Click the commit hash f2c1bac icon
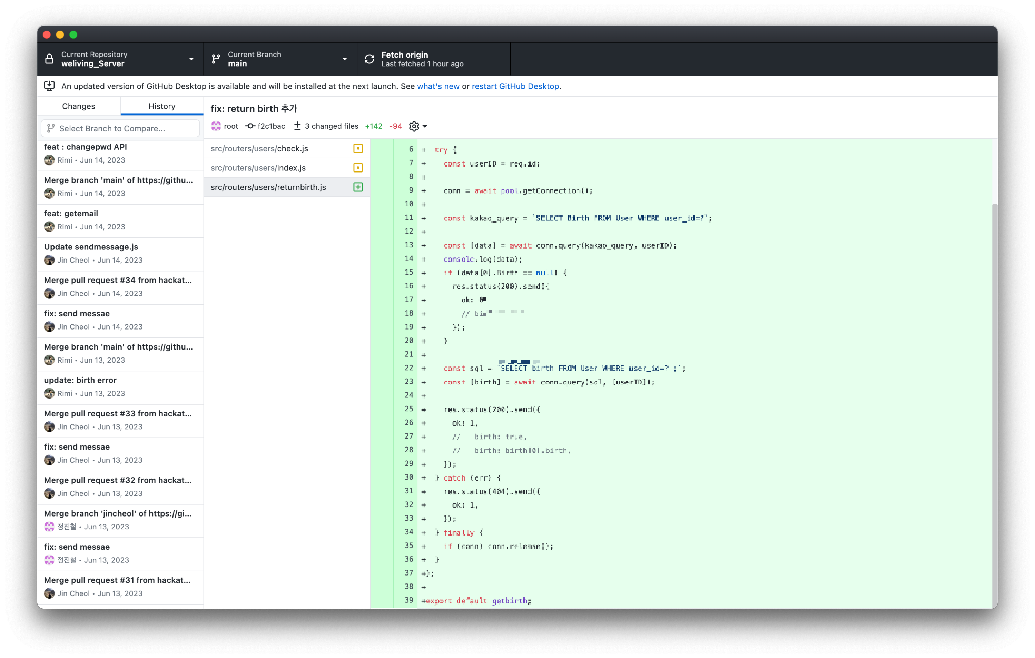The width and height of the screenshot is (1035, 658). coord(250,126)
